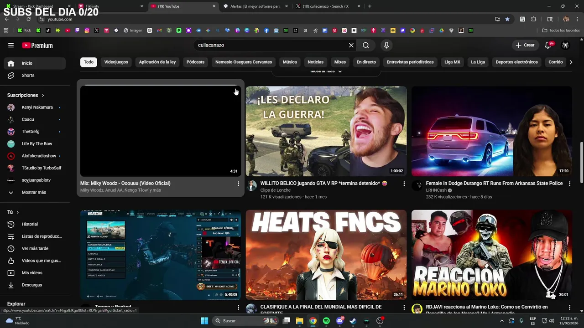Open the Instagram bookmark icon

pyautogui.click(x=87, y=31)
